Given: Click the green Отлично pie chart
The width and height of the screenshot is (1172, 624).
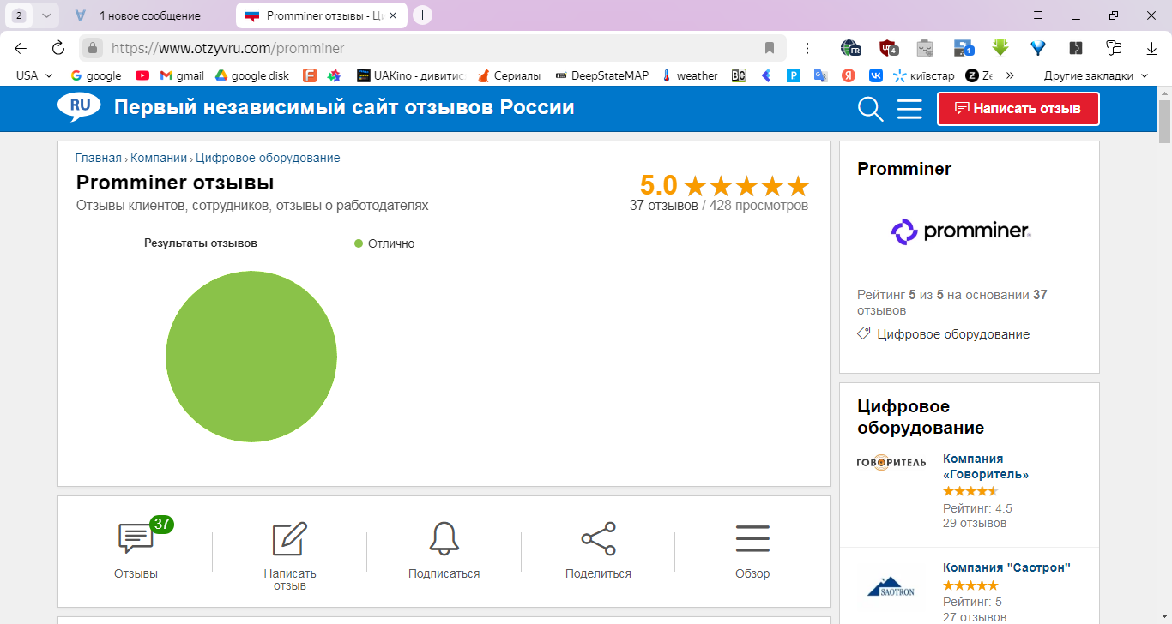Looking at the screenshot, I should [x=251, y=357].
